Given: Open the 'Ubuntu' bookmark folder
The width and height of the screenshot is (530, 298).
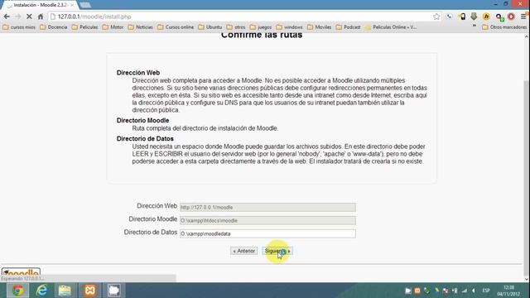Looking at the screenshot, I should click(x=210, y=27).
